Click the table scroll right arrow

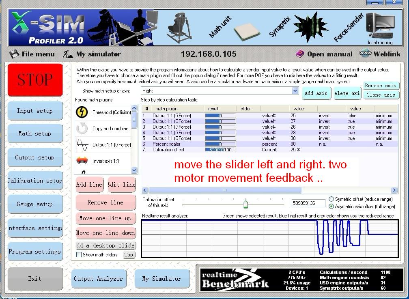(394, 190)
